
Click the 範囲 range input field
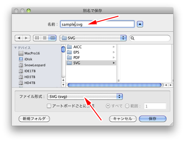tap(155, 106)
